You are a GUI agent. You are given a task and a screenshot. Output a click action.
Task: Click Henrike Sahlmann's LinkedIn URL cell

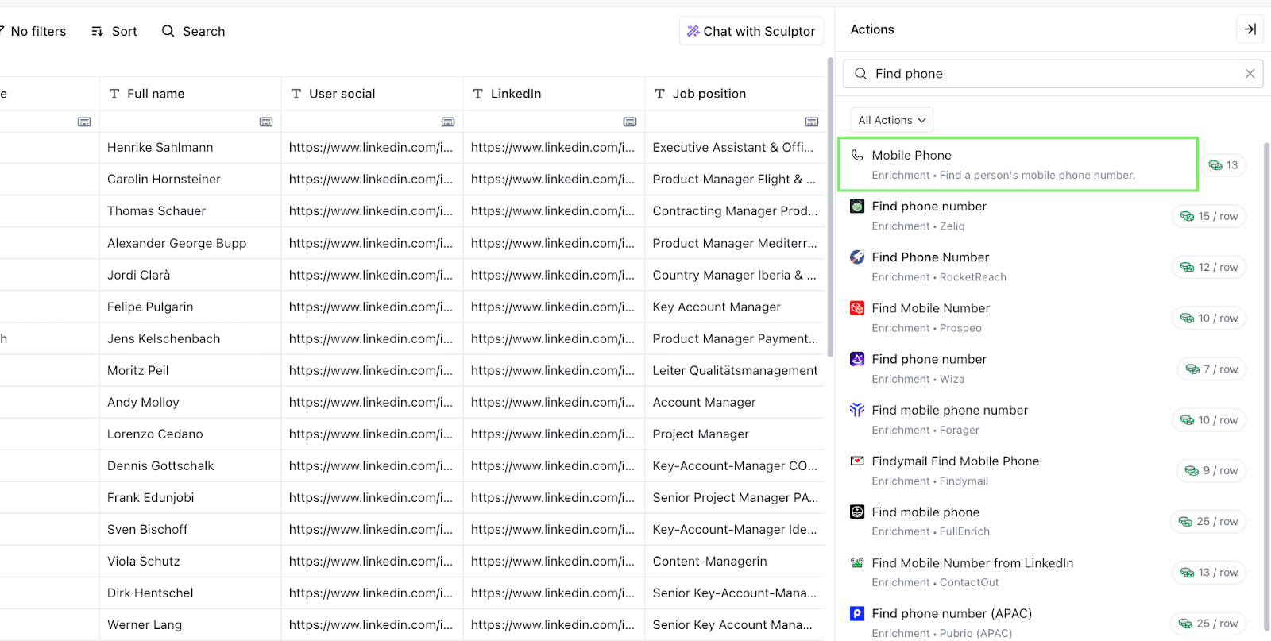[553, 148]
